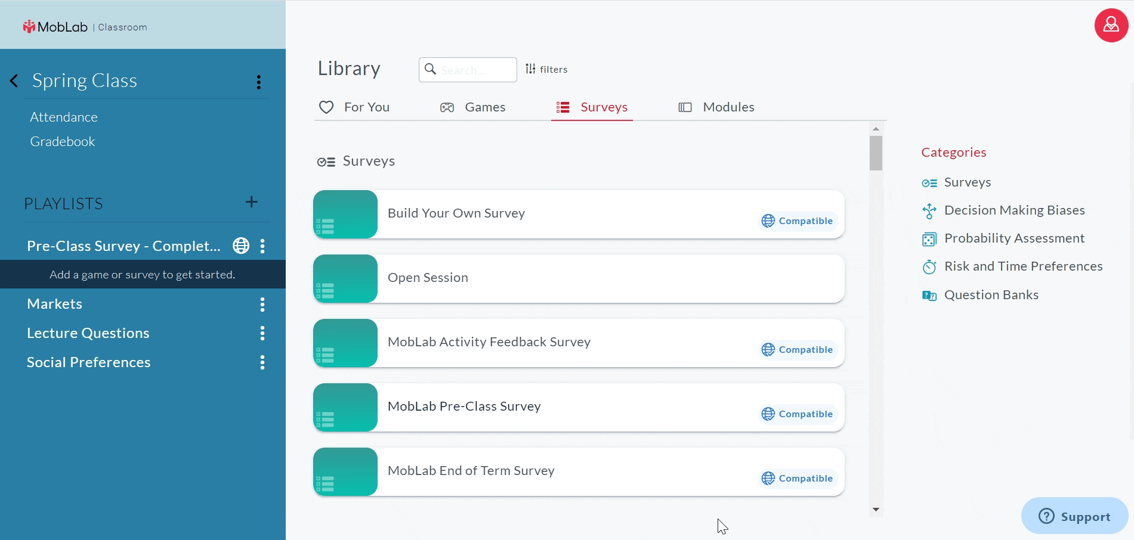
Task: Click the gamepad icon on Games tab
Action: pos(447,107)
